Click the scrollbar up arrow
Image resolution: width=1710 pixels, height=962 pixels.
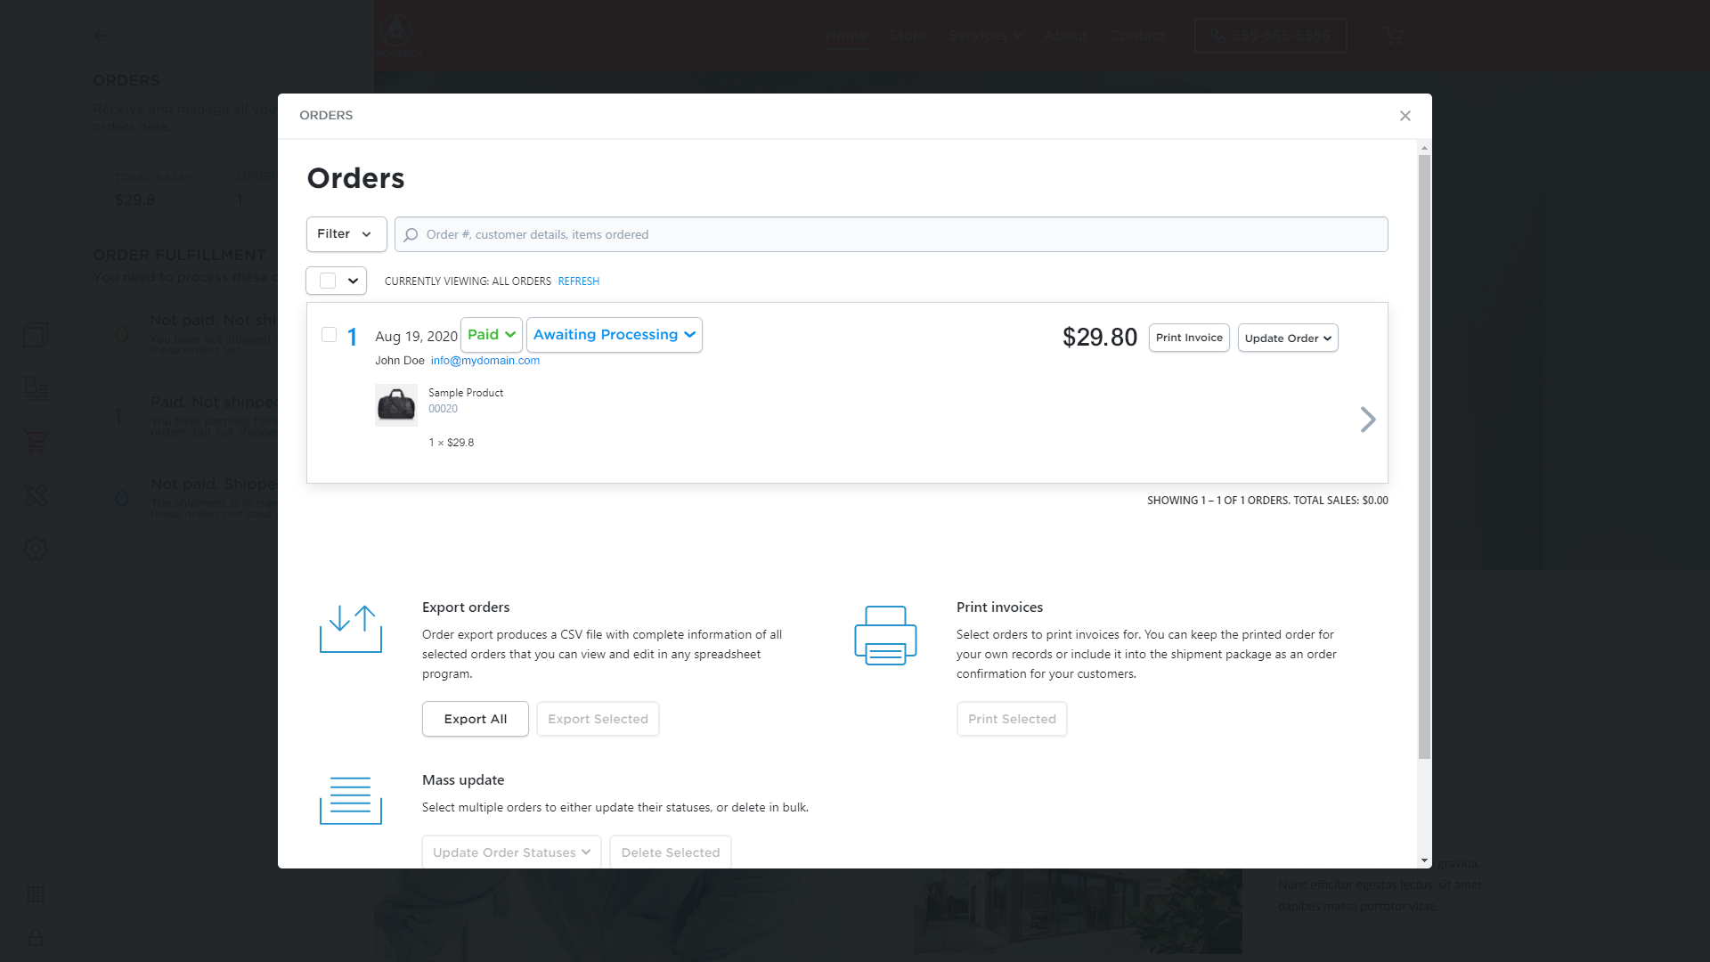coord(1424,147)
